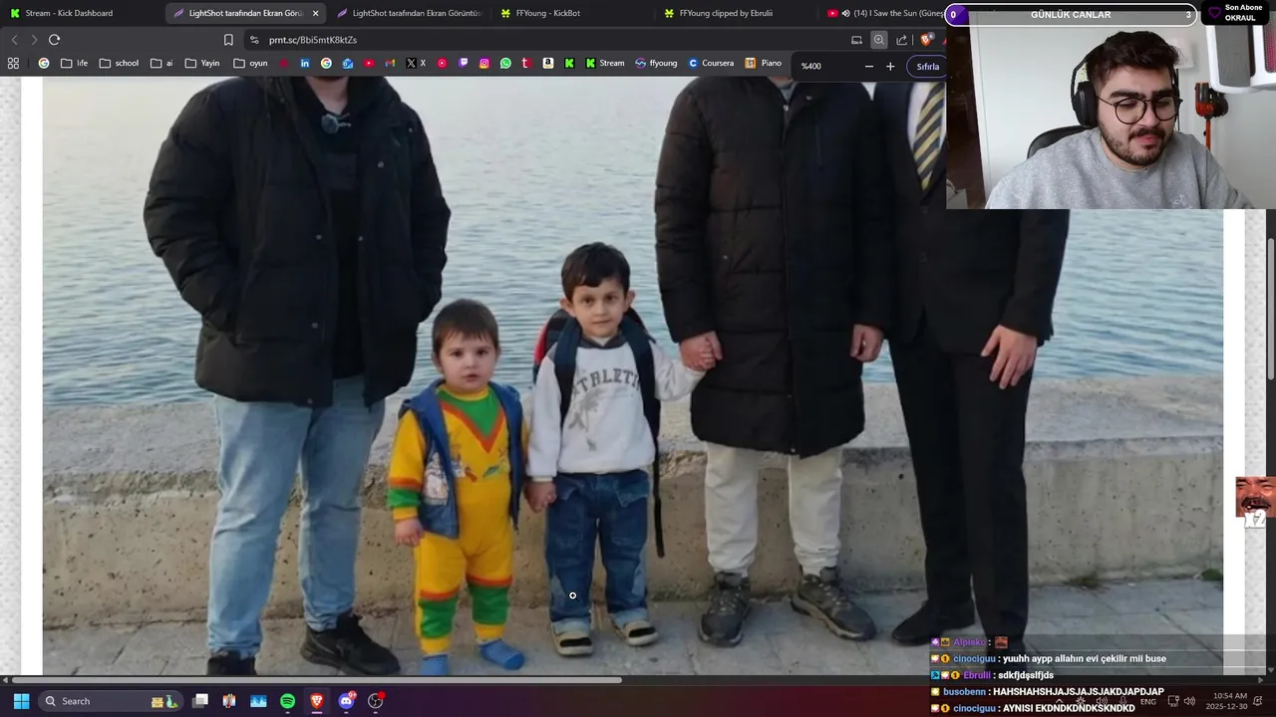Increase zoom with the plus button

pyautogui.click(x=890, y=66)
